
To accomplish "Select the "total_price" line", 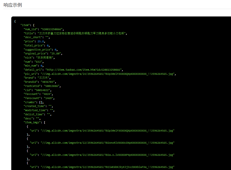I will point(37,45).
